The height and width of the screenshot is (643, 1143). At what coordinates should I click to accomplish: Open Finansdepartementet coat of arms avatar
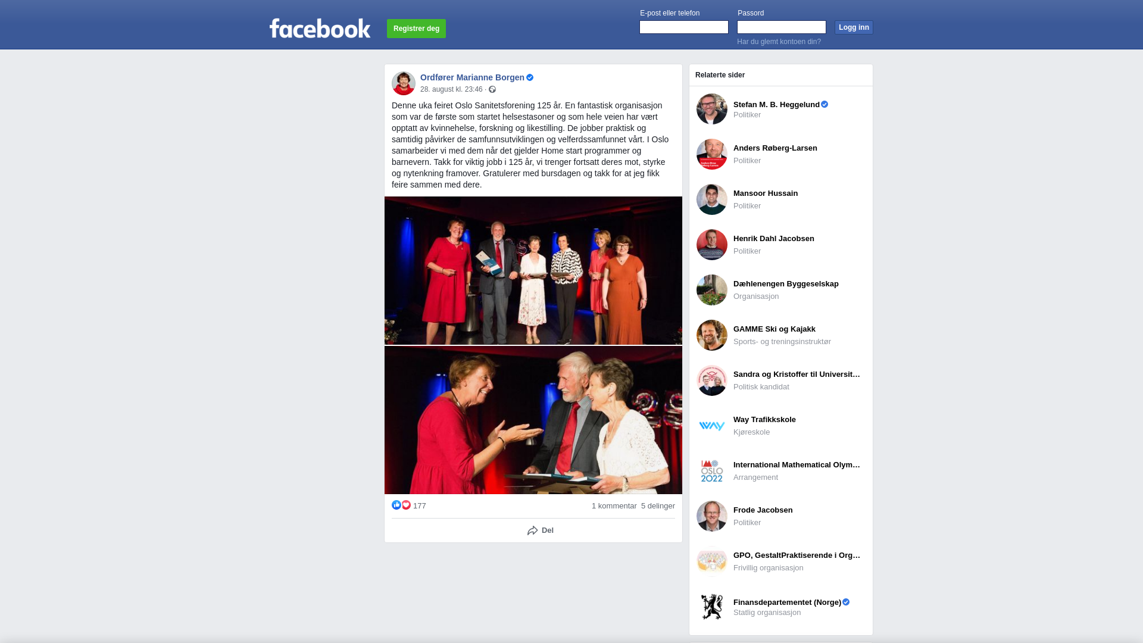(x=712, y=607)
